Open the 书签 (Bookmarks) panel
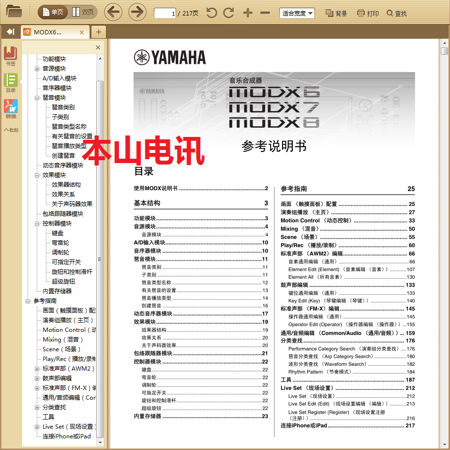The image size is (450, 450). click(x=11, y=54)
